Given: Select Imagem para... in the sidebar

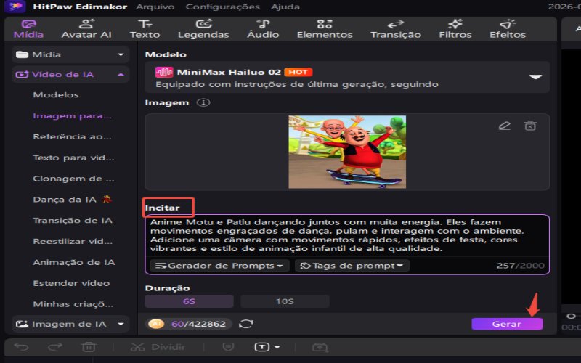Looking at the screenshot, I should [x=72, y=116].
